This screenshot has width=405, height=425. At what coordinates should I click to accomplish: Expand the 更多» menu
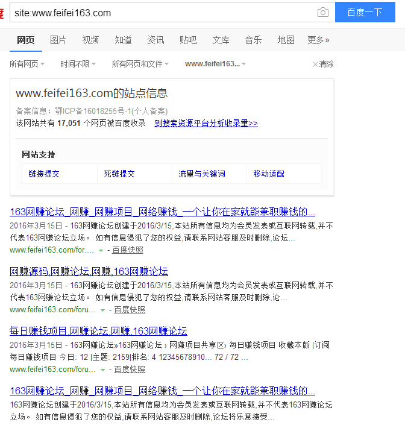(x=318, y=40)
